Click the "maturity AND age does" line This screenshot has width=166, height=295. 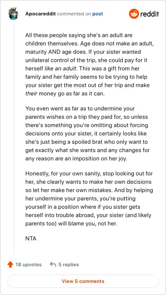coord(83,52)
